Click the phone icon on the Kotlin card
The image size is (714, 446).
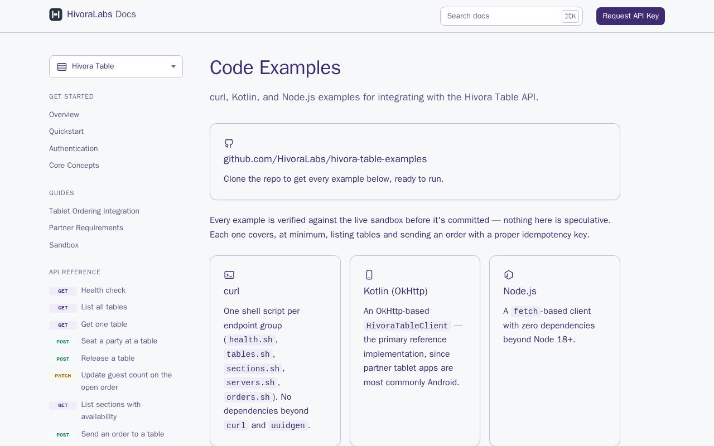point(369,275)
